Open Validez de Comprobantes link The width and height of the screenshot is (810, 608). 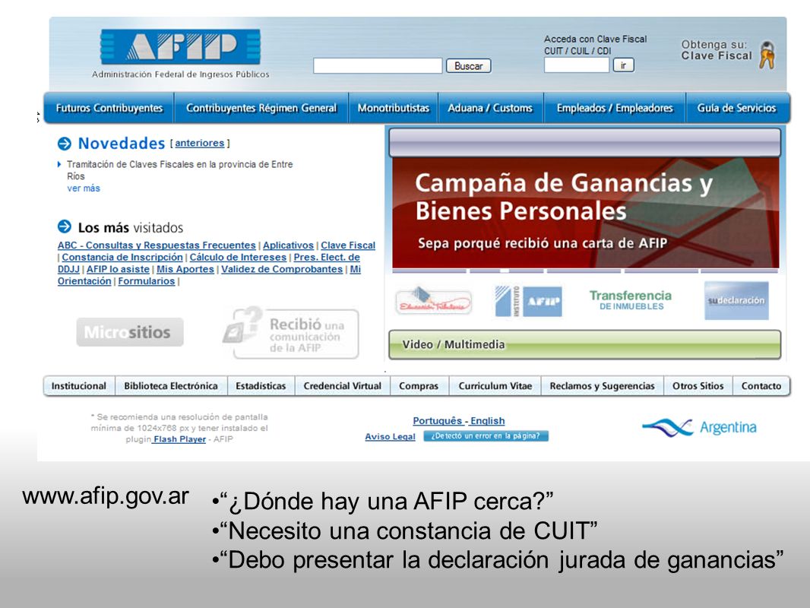coord(282,269)
